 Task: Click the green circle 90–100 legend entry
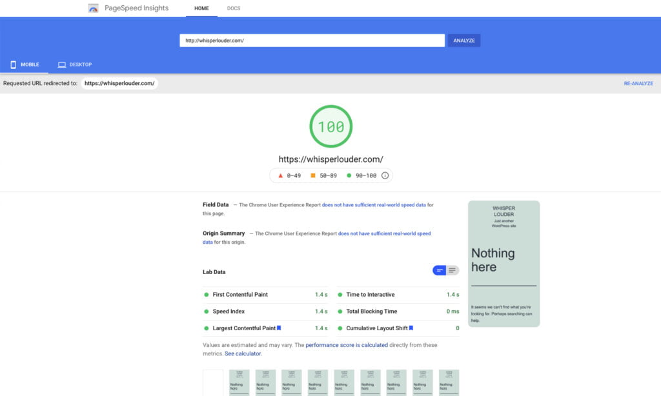click(361, 175)
